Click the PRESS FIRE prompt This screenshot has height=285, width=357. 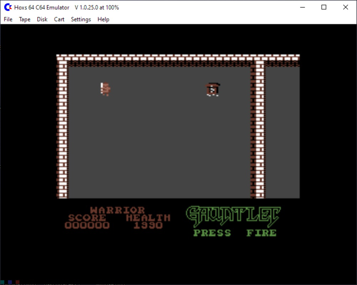coord(235,233)
